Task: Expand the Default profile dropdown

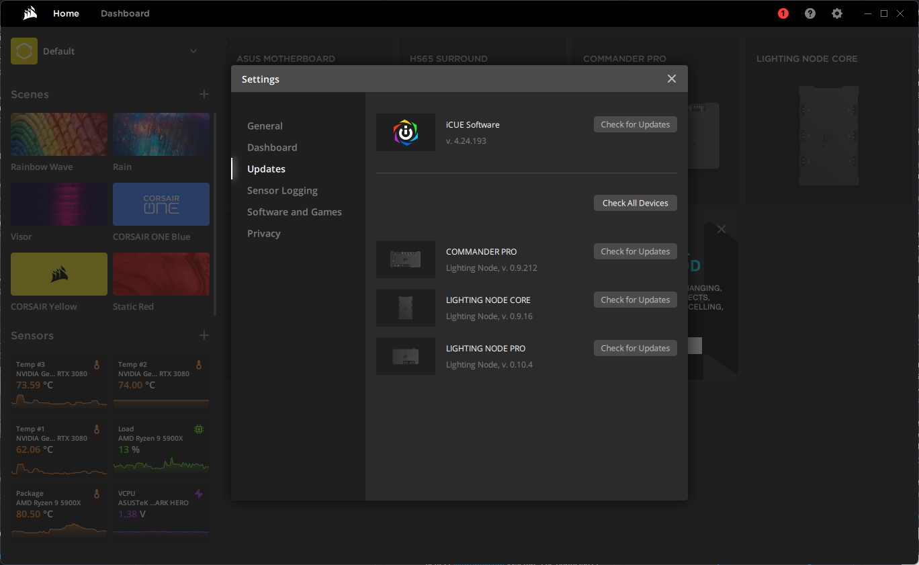Action: coord(193,51)
